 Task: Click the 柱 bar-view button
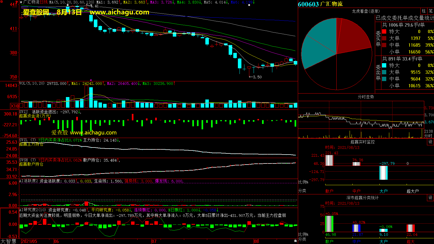[x=424, y=11]
